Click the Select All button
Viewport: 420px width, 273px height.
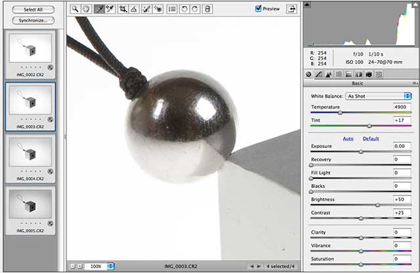click(33, 10)
